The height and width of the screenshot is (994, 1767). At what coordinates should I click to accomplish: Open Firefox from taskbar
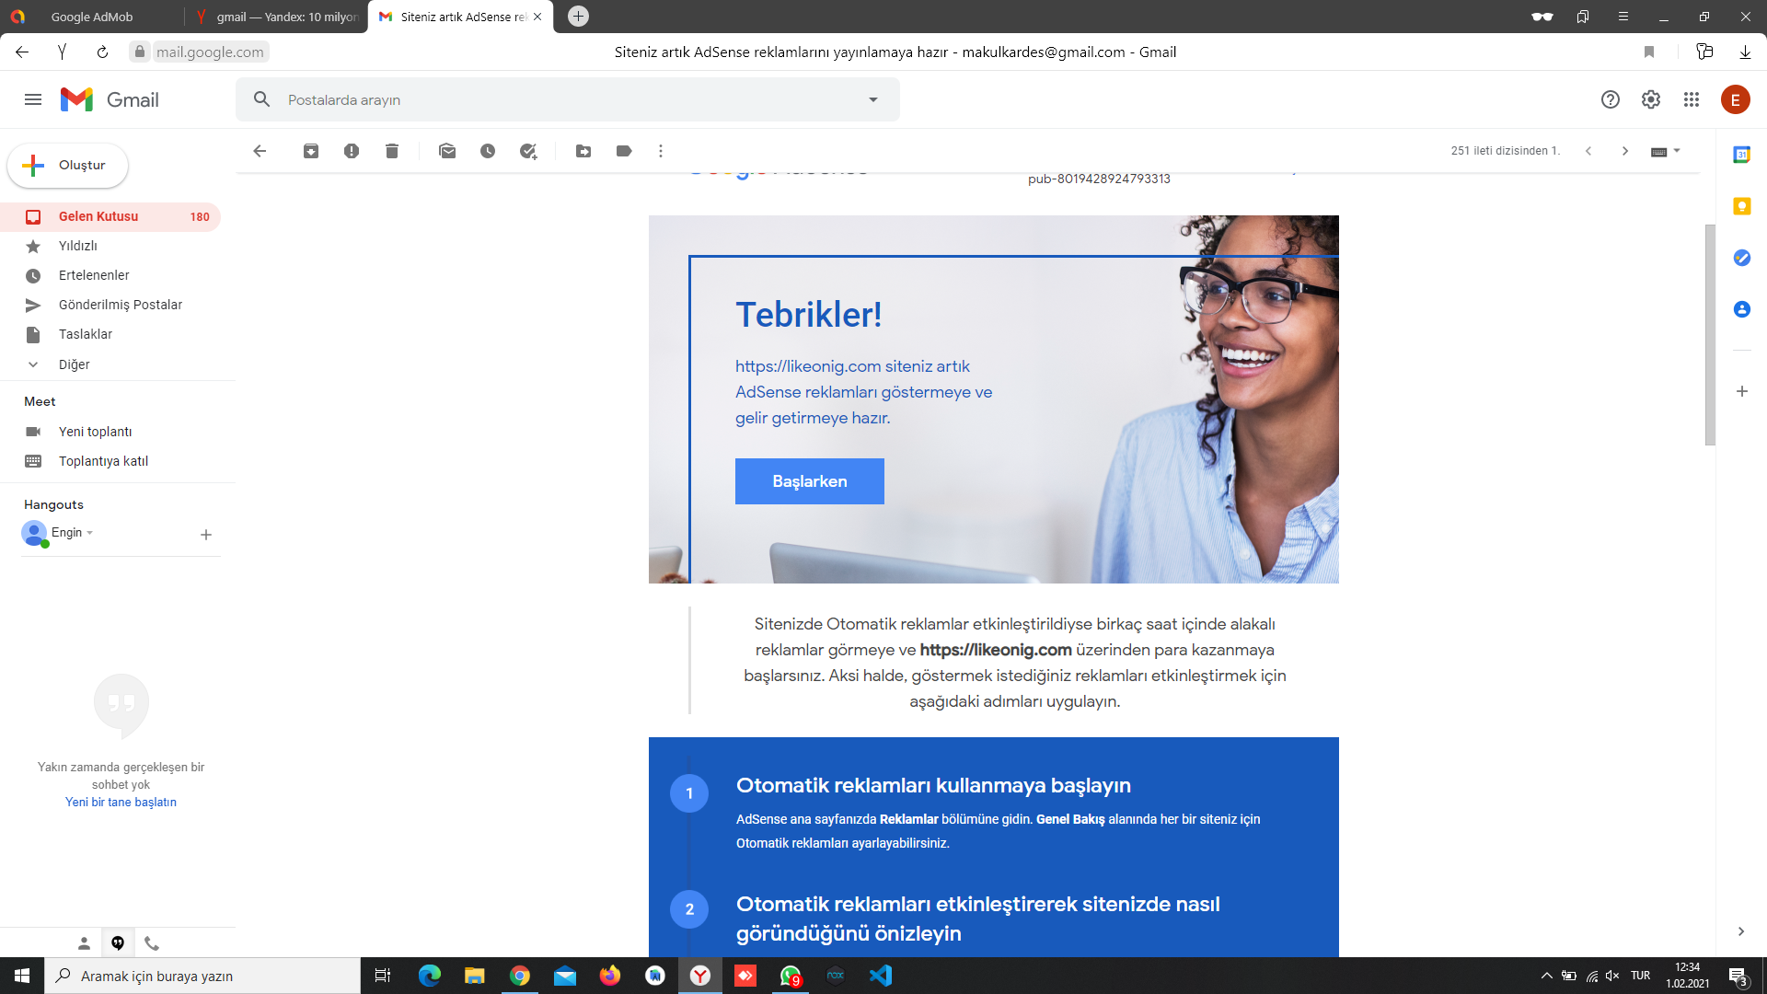click(x=610, y=976)
